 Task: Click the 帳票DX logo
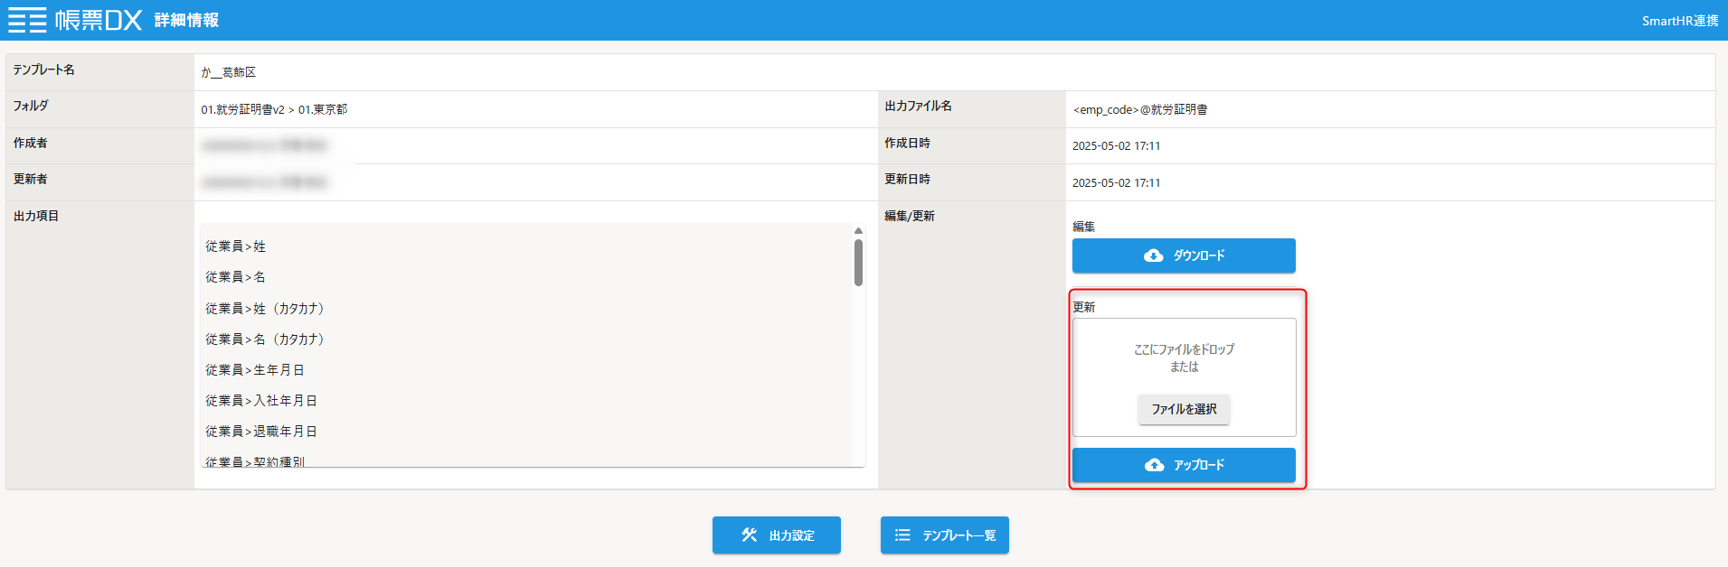click(x=99, y=20)
